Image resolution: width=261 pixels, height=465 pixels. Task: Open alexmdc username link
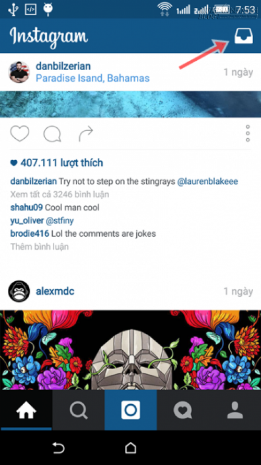point(55,291)
